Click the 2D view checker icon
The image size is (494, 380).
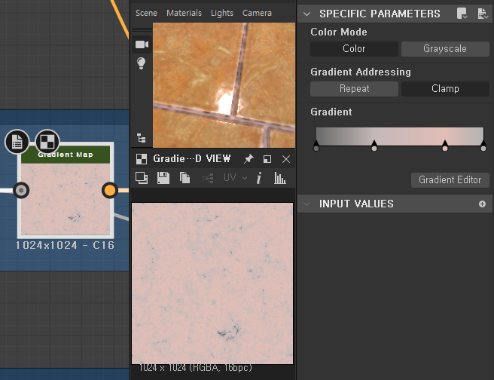[142, 159]
